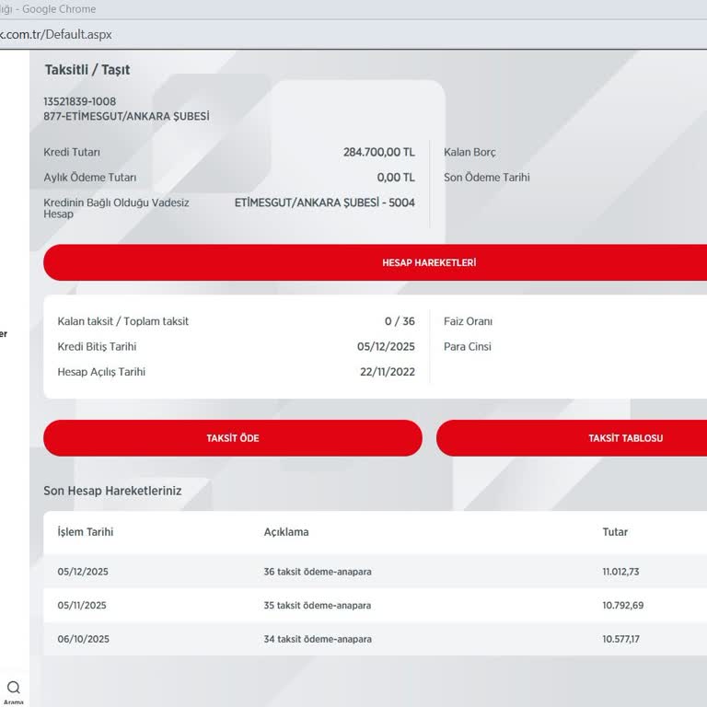The height and width of the screenshot is (707, 707).
Task: Click the Arama search icon
Action: coord(14,688)
